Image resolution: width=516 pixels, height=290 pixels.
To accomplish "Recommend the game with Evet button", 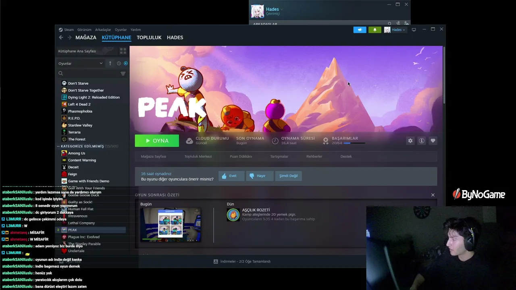I will pos(231,176).
